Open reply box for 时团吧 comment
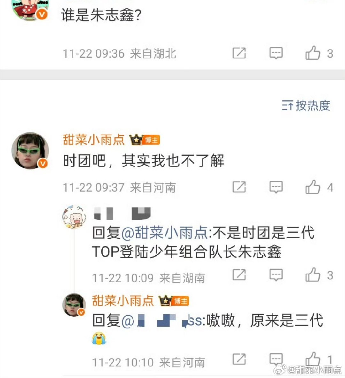This screenshot has width=345, height=378. [276, 187]
